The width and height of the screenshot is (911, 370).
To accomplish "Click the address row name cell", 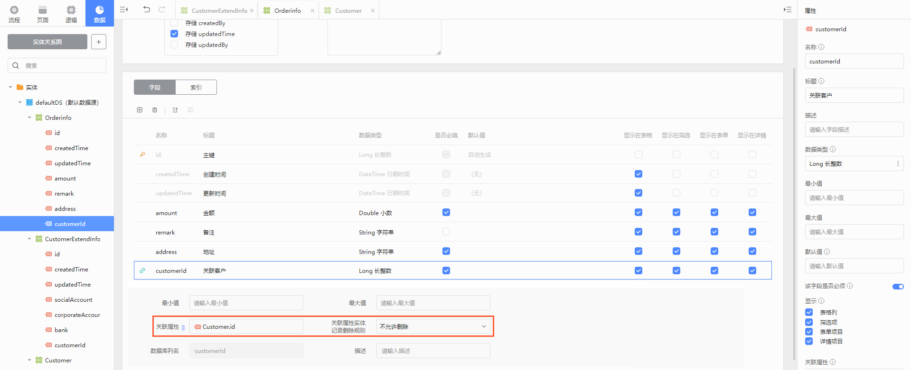I will tap(166, 252).
